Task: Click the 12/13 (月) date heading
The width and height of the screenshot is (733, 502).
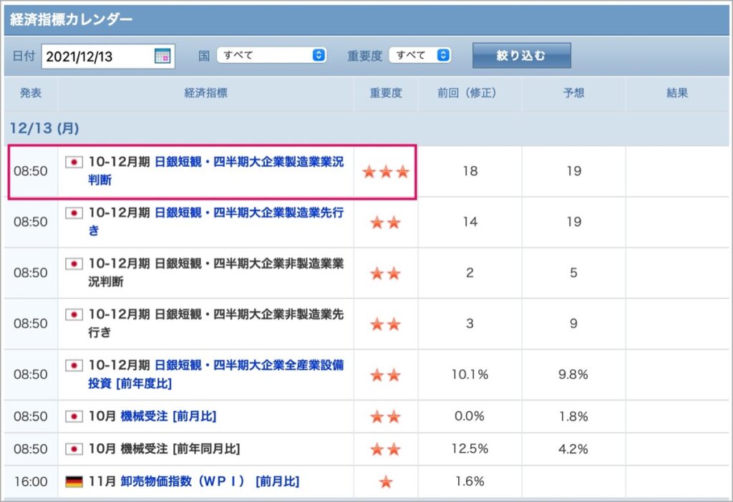Action: click(44, 128)
